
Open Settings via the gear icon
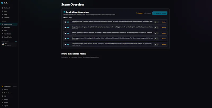tap(2, 103)
